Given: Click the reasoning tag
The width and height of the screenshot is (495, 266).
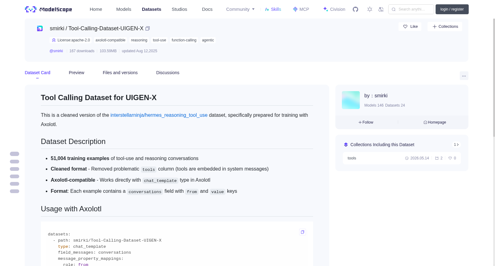Looking at the screenshot, I should (x=139, y=40).
